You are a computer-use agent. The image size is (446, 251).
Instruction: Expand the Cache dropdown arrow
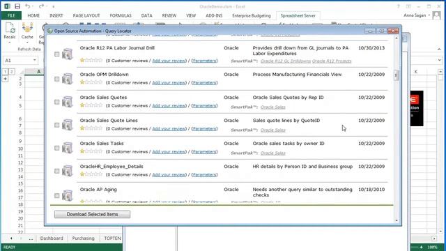(x=27, y=43)
